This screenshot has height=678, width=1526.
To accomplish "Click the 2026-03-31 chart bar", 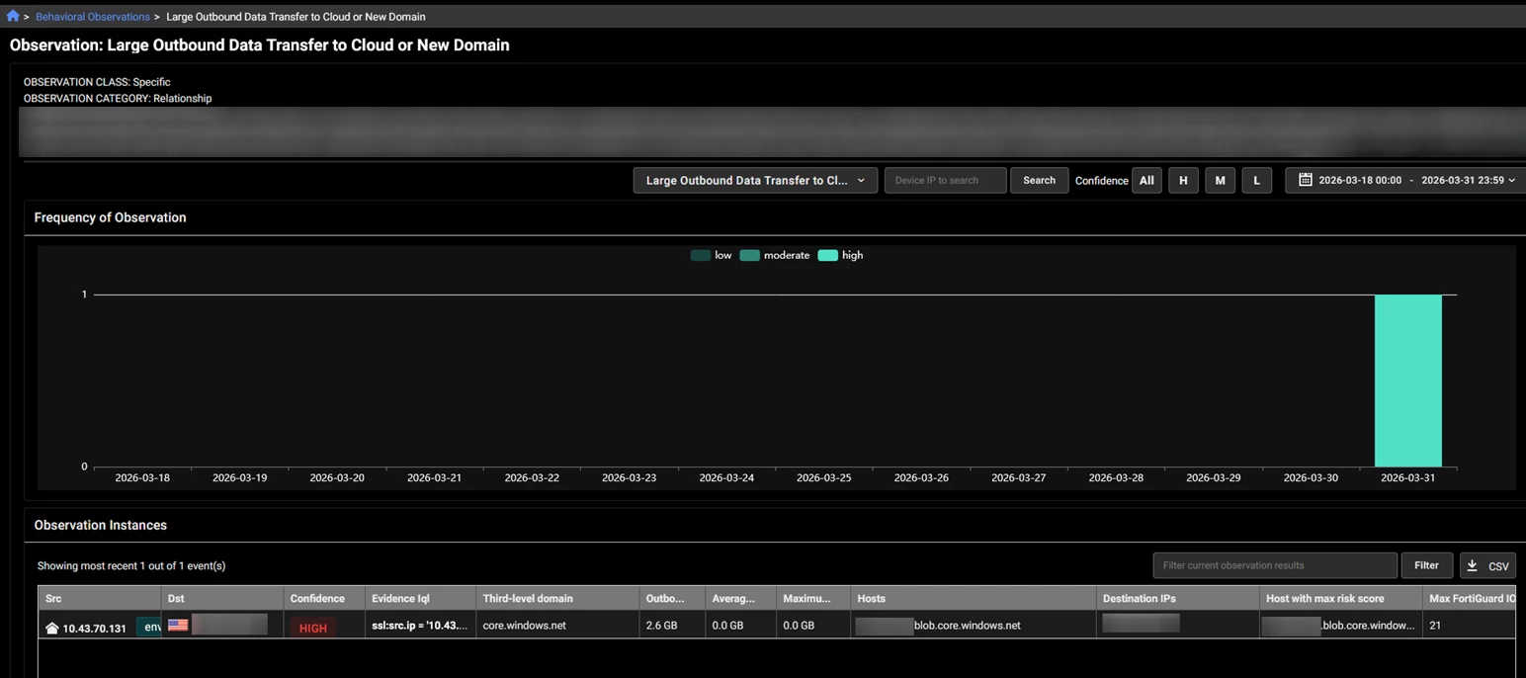I will (x=1407, y=381).
